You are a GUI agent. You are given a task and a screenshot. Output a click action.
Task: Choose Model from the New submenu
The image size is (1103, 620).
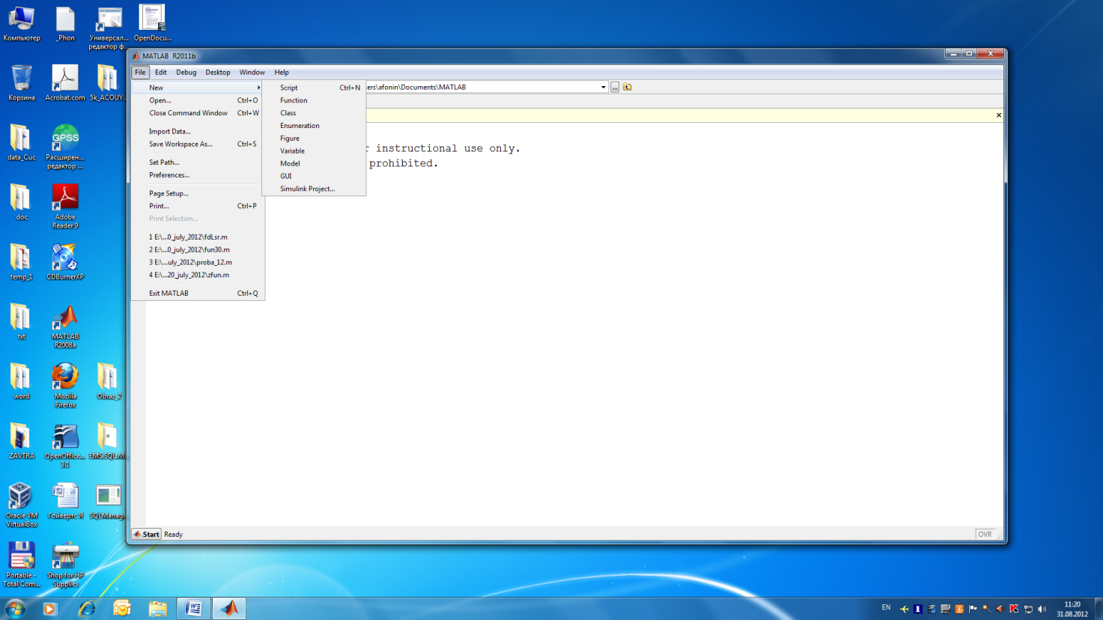click(x=314, y=163)
